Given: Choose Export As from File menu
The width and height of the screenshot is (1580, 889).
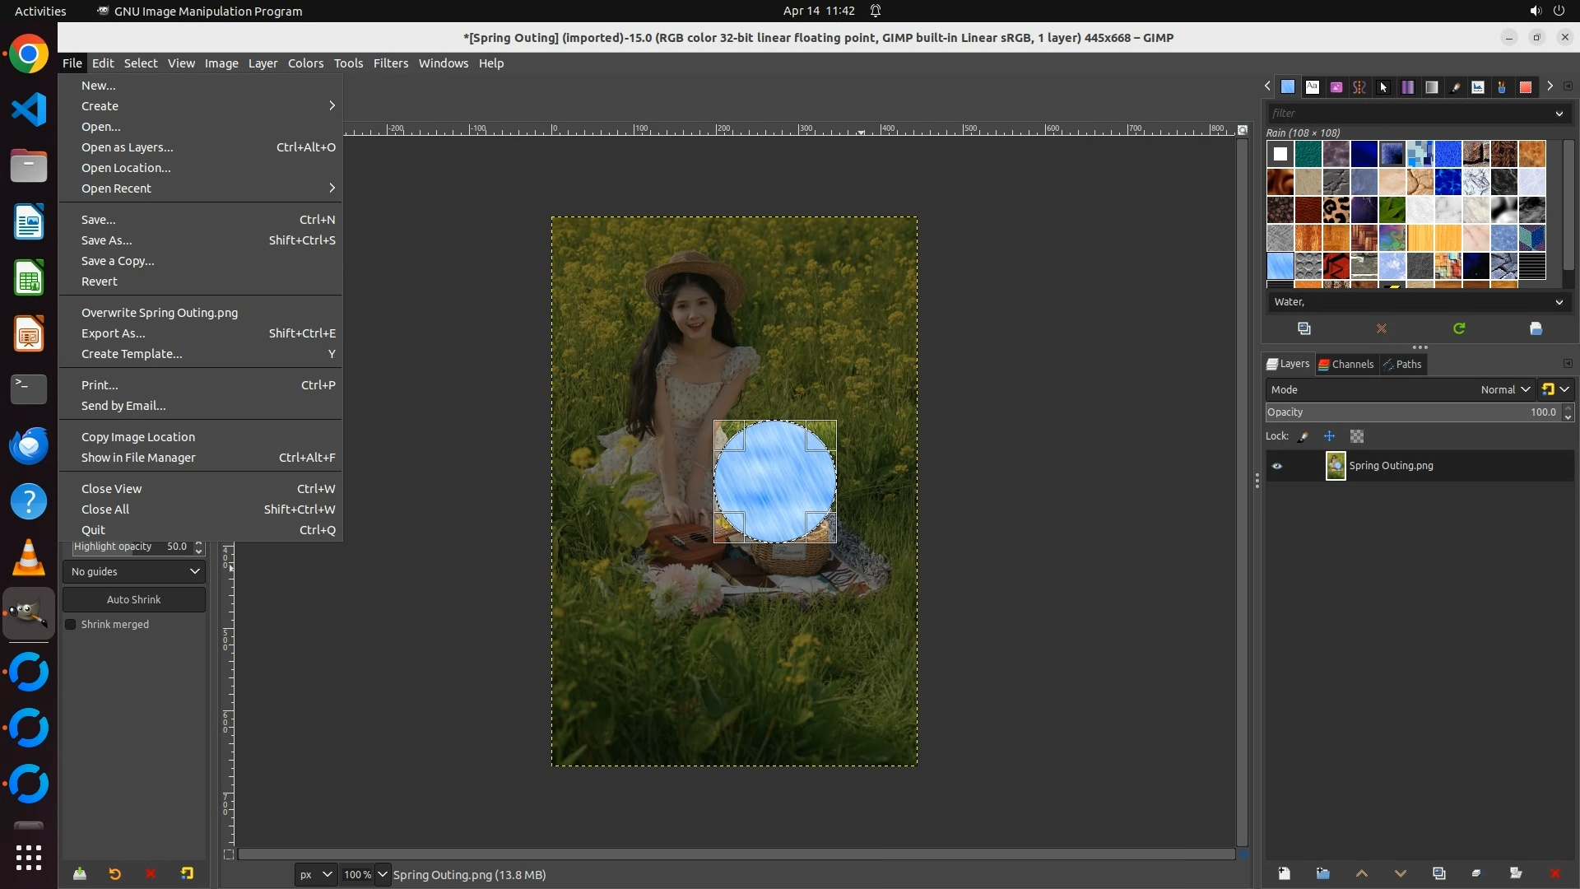Looking at the screenshot, I should click(114, 333).
